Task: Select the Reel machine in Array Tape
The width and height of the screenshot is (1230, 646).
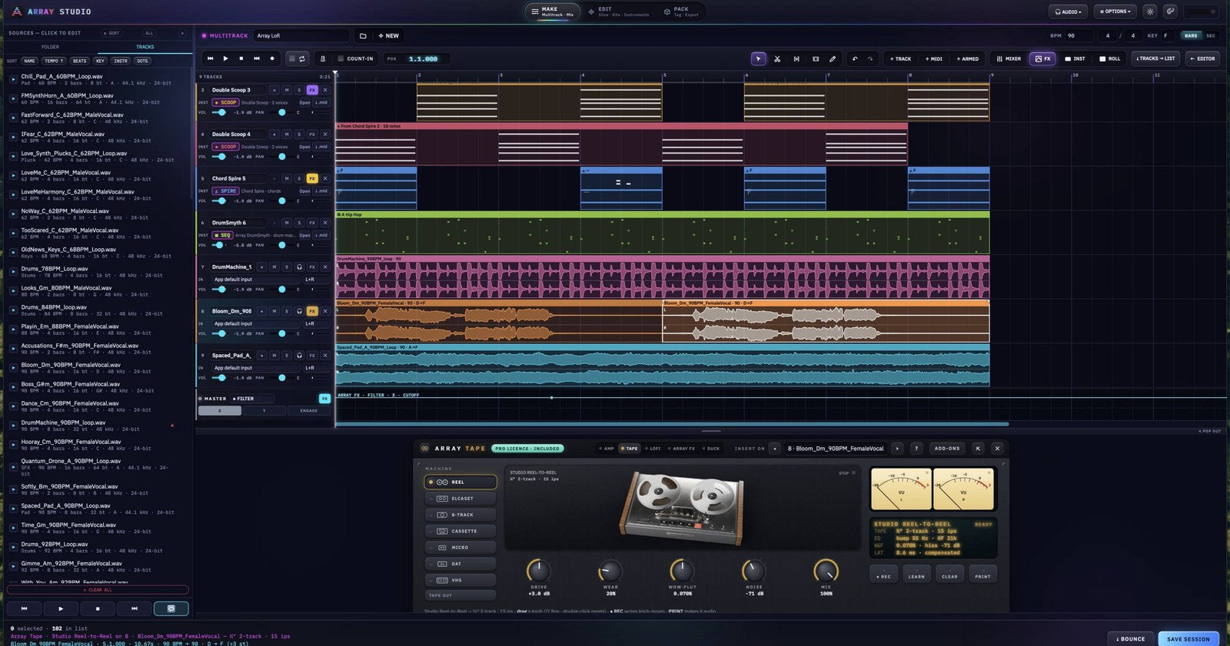Action: (460, 482)
